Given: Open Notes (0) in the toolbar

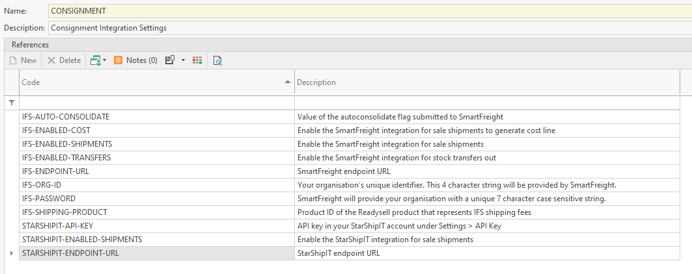Looking at the screenshot, I should 135,60.
